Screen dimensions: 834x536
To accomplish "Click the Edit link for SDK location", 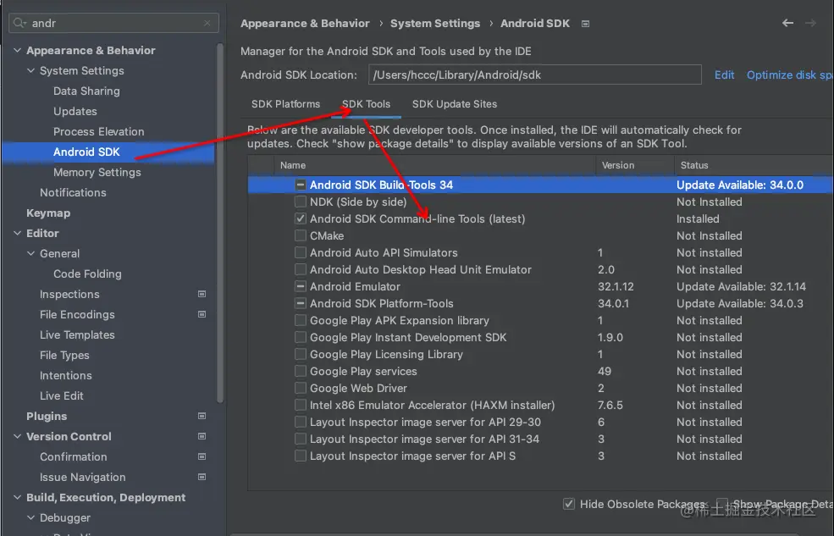I will (x=724, y=75).
